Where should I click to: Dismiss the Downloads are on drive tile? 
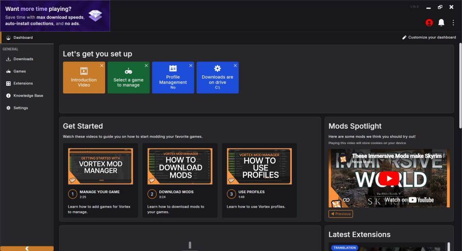coord(235,65)
